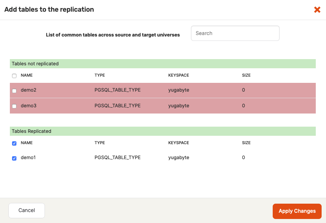Image resolution: width=326 pixels, height=223 pixels.
Task: Tick the demo3 table checkbox
Action: pos(14,106)
